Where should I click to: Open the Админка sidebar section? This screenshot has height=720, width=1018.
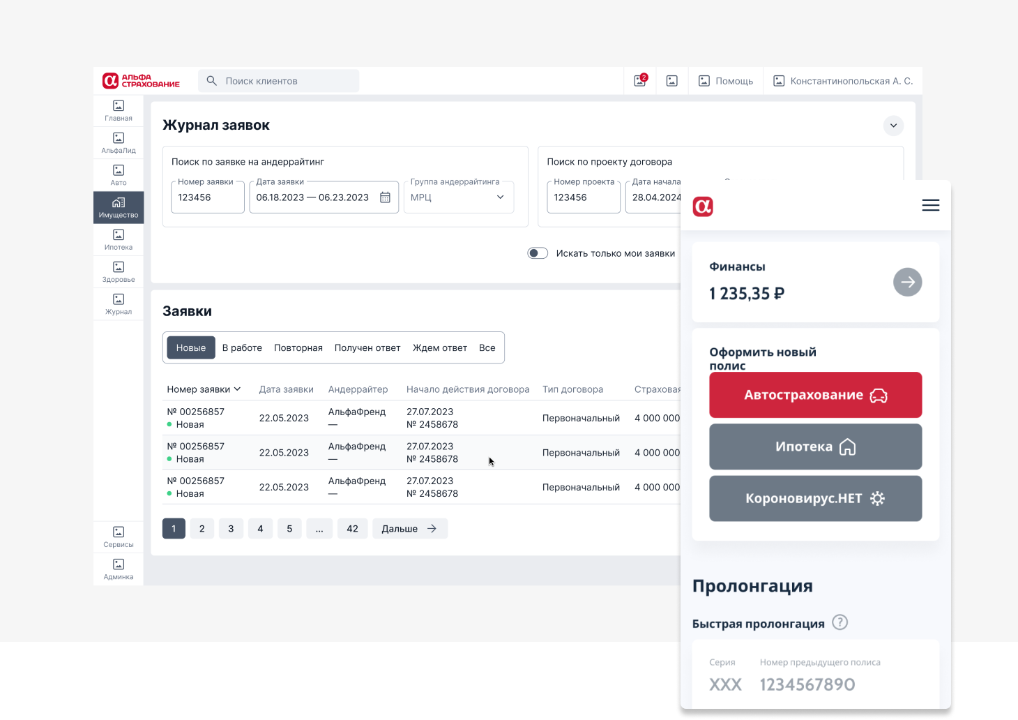pyautogui.click(x=119, y=569)
